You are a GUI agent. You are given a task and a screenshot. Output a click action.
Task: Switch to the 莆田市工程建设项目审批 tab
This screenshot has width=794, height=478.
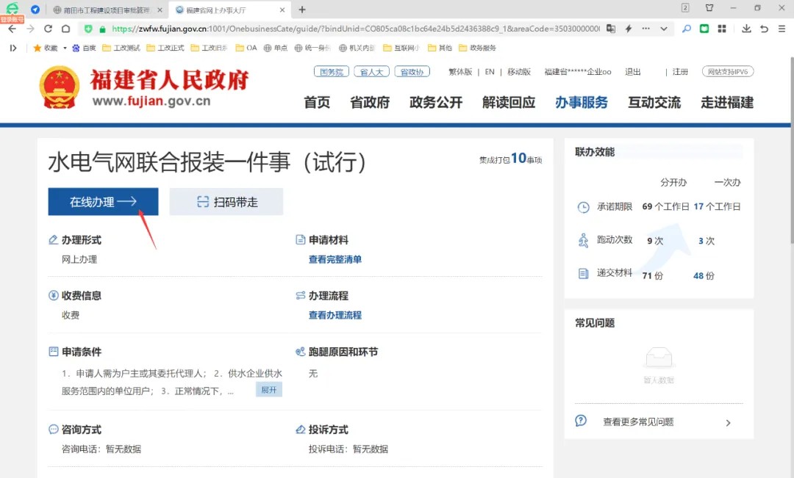point(103,10)
